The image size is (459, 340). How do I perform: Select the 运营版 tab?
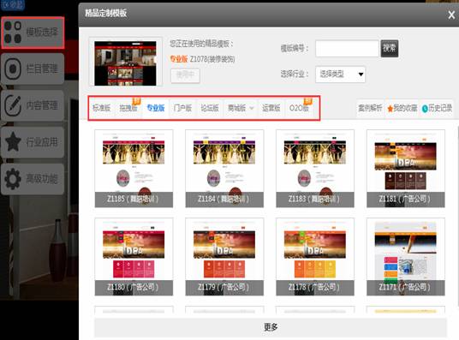tap(271, 108)
